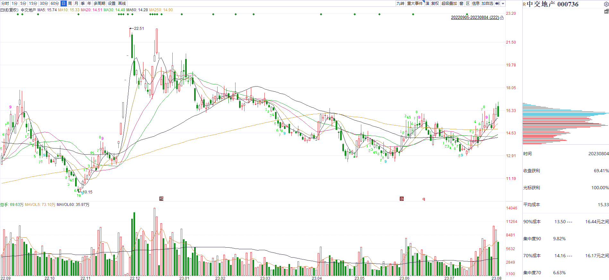
Task: Toggle the 区 range button
Action: [468, 4]
